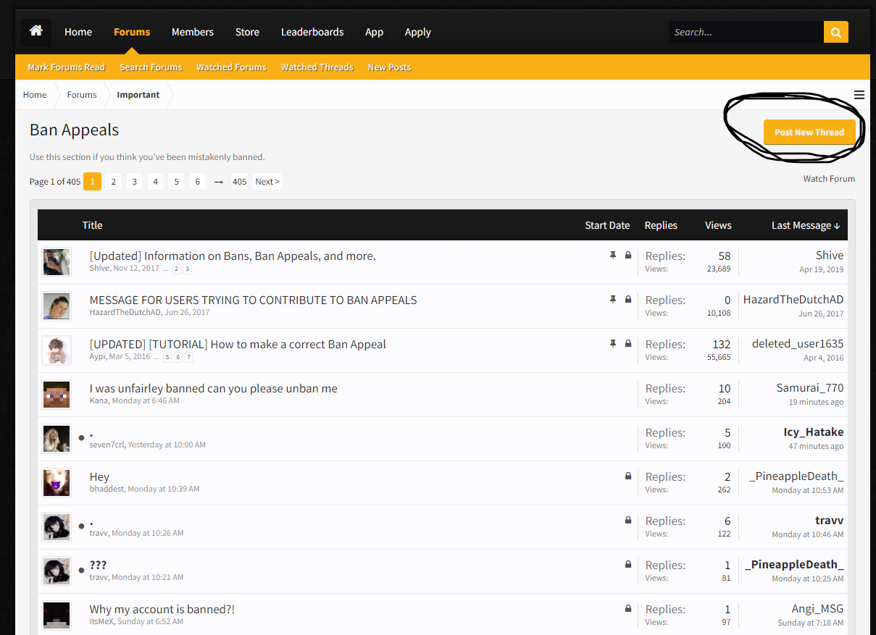Click the Watch Forum link

click(x=829, y=179)
